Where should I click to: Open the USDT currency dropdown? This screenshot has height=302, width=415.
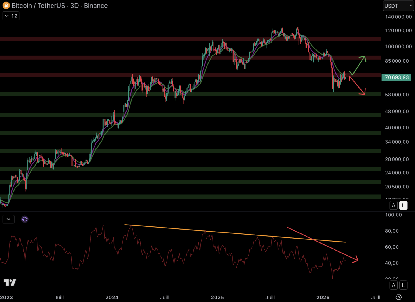coord(398,6)
